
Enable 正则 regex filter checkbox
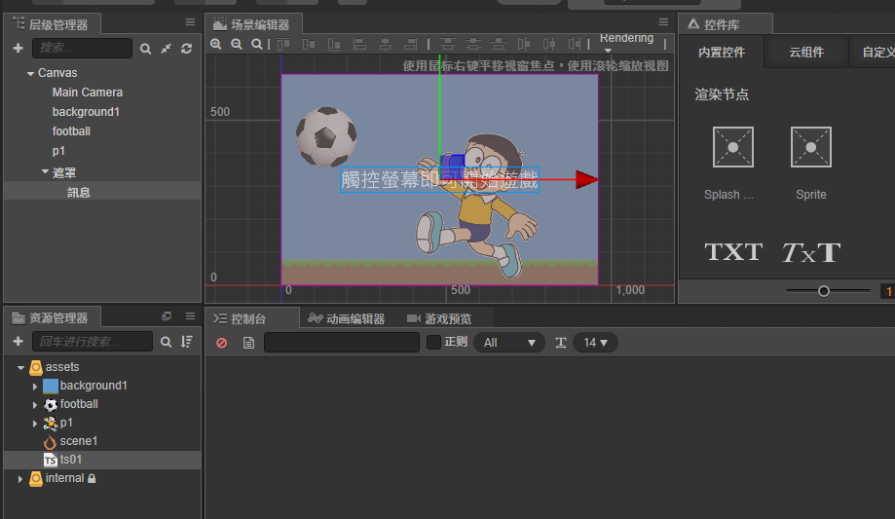coord(433,342)
